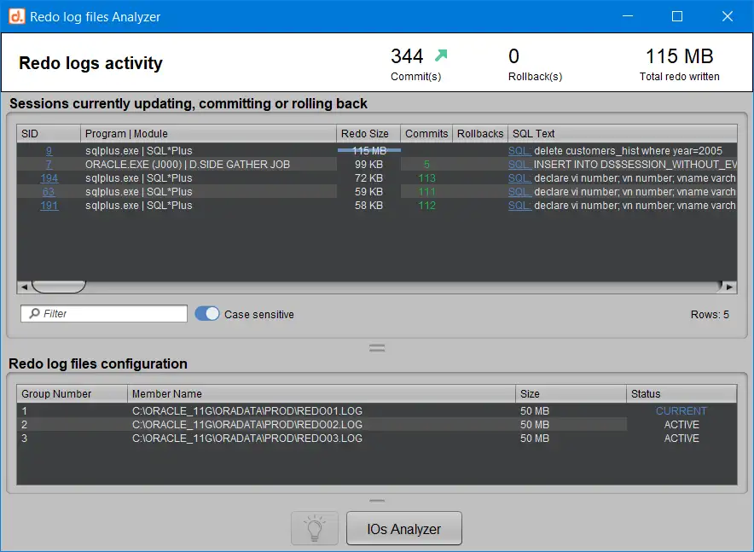Click the 115 MB redo size progress bar
The image size is (754, 552).
368,150
